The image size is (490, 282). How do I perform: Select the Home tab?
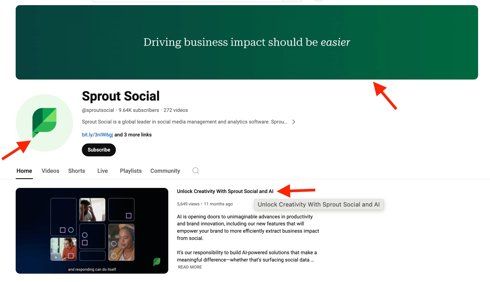(24, 171)
